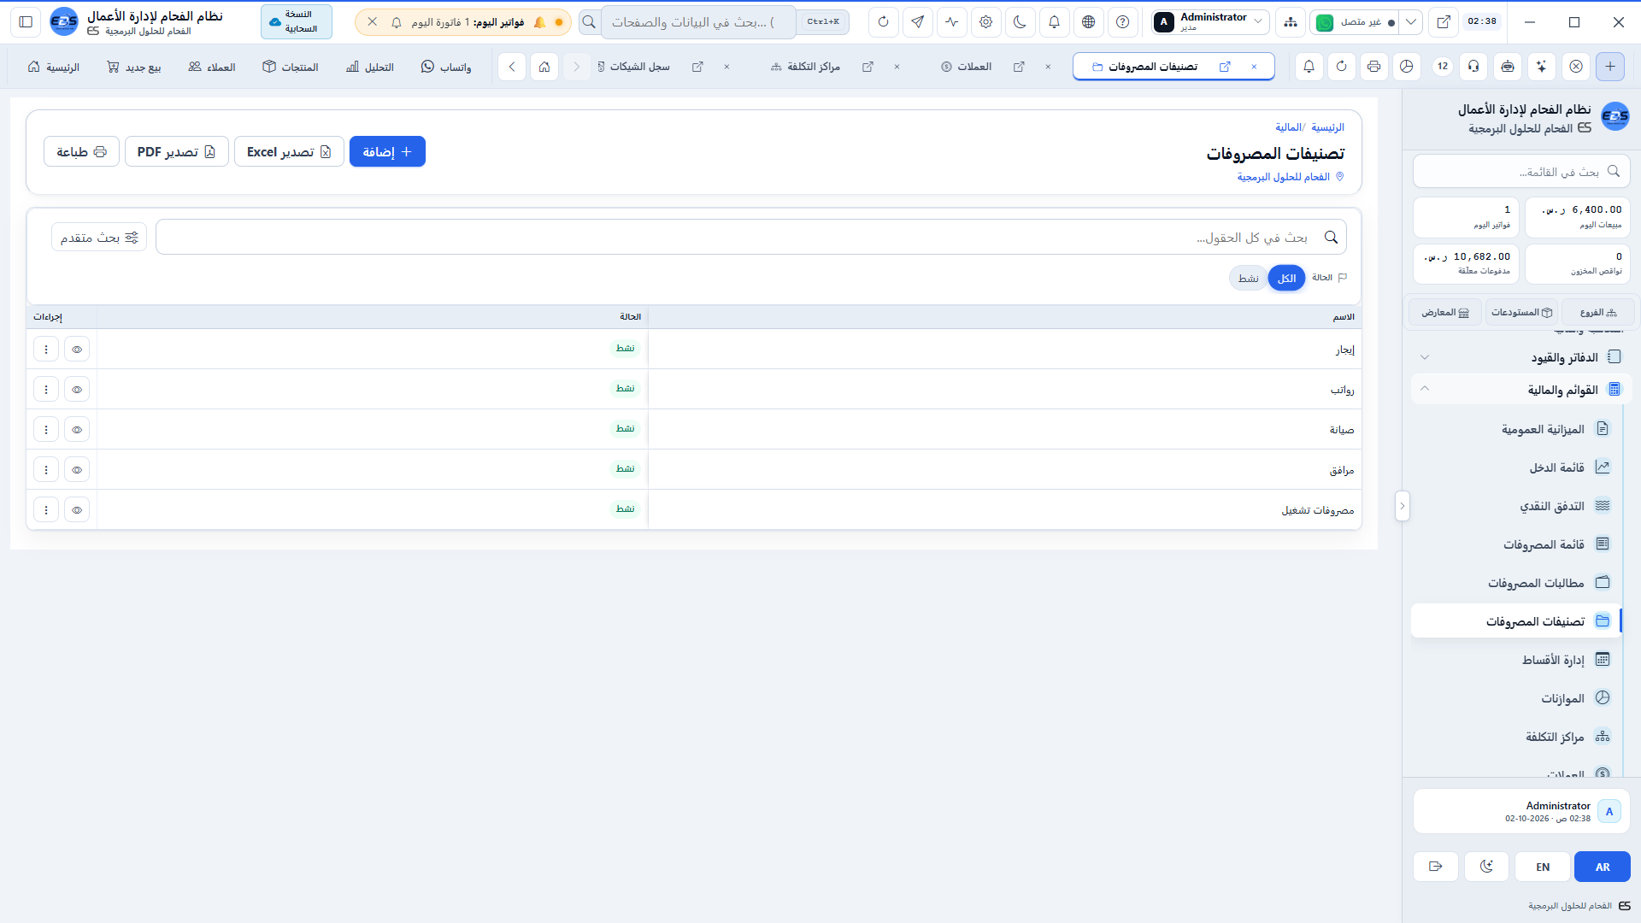
Task: Open settings gear icon in top bar
Action: coord(985,22)
